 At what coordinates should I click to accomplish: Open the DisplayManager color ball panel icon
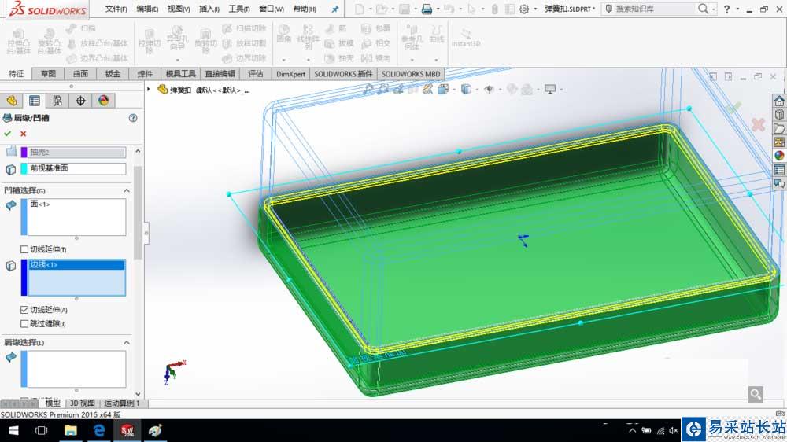pos(103,101)
